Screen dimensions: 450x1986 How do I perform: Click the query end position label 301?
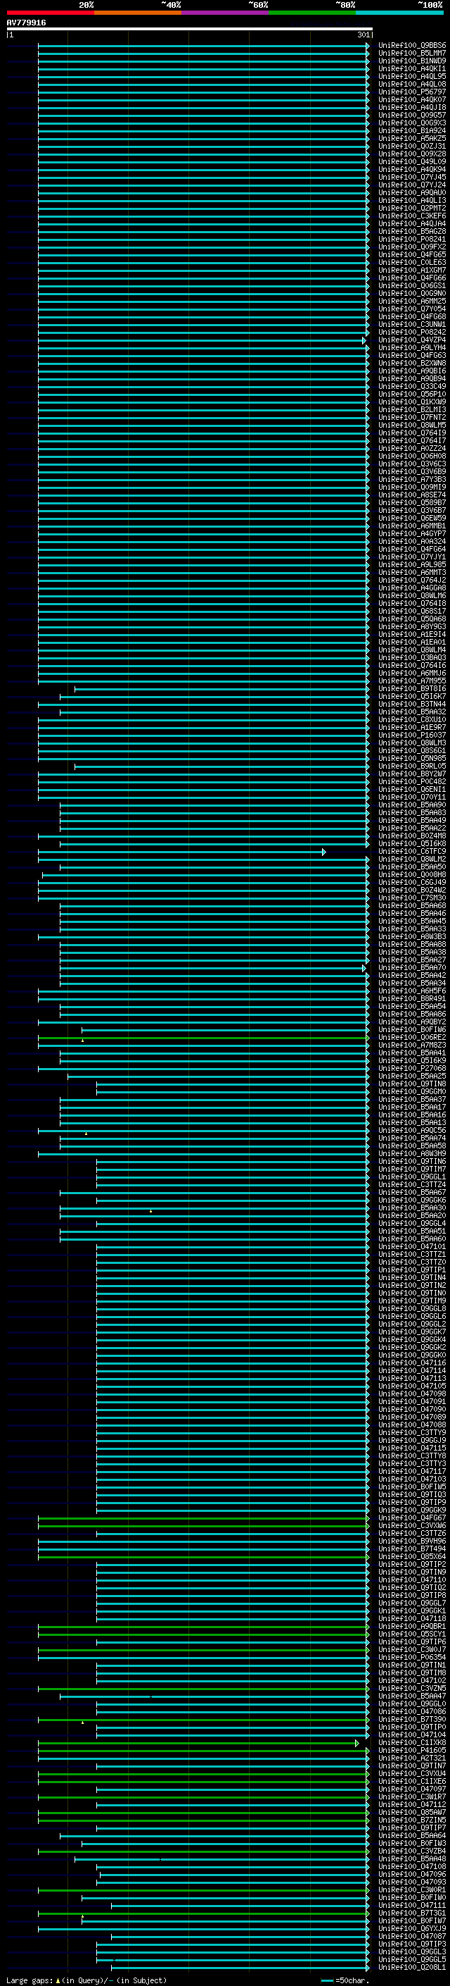tap(364, 35)
